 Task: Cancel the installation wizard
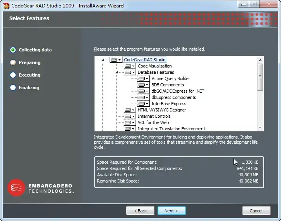256,211
